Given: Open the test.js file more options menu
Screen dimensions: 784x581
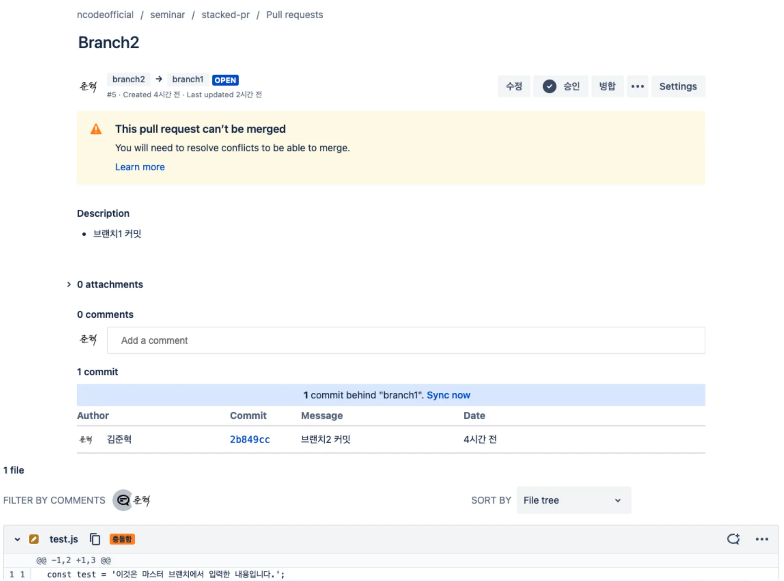Looking at the screenshot, I should [x=761, y=539].
